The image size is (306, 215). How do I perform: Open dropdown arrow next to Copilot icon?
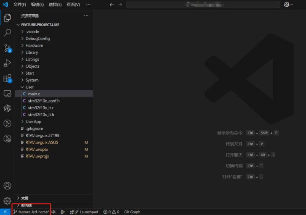292,5
